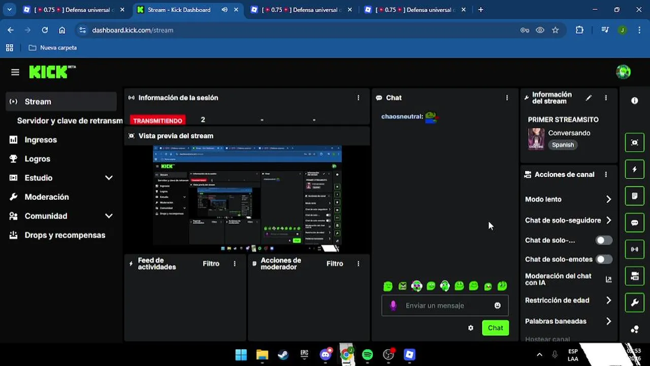Open the hamburger menu beside the Kick logo
The width and height of the screenshot is (650, 366).
(15, 72)
